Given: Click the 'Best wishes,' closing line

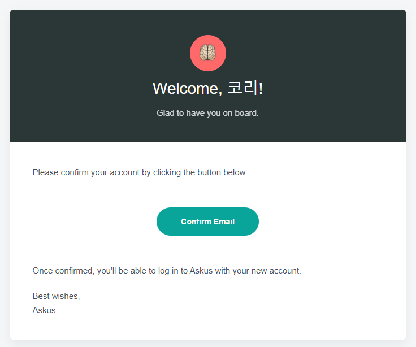Looking at the screenshot, I should click(x=56, y=296).
